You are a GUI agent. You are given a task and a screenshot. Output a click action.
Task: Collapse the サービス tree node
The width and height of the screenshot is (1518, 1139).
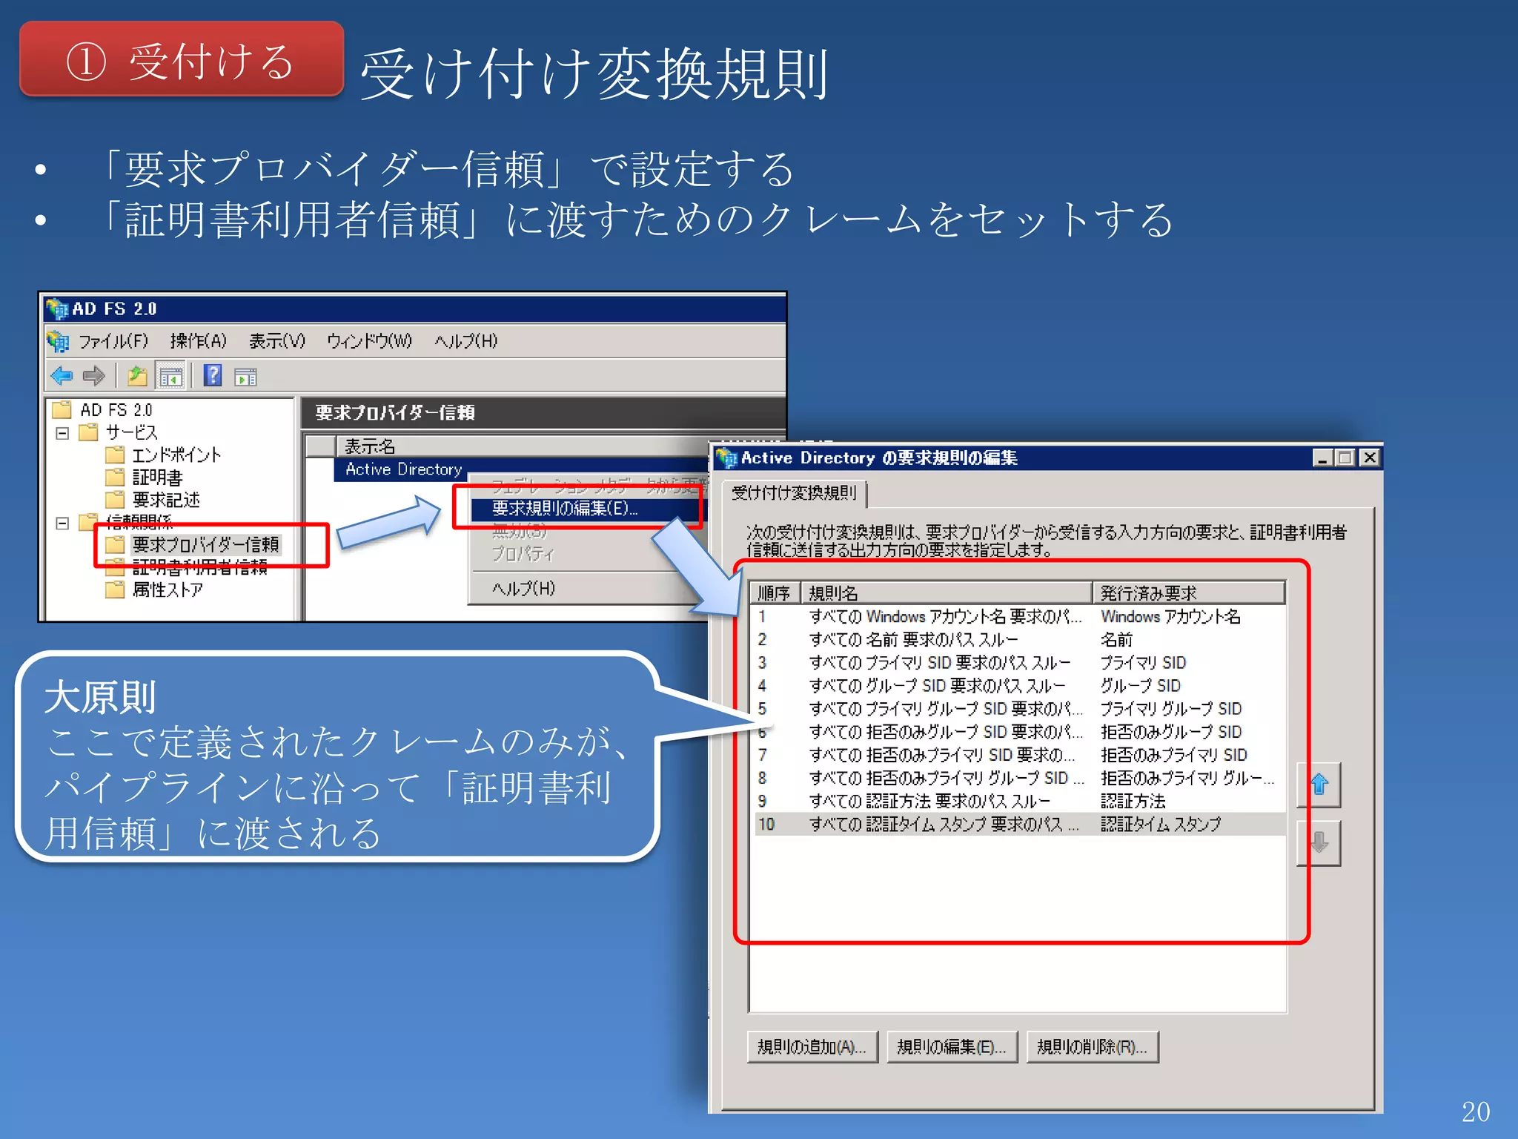[63, 433]
